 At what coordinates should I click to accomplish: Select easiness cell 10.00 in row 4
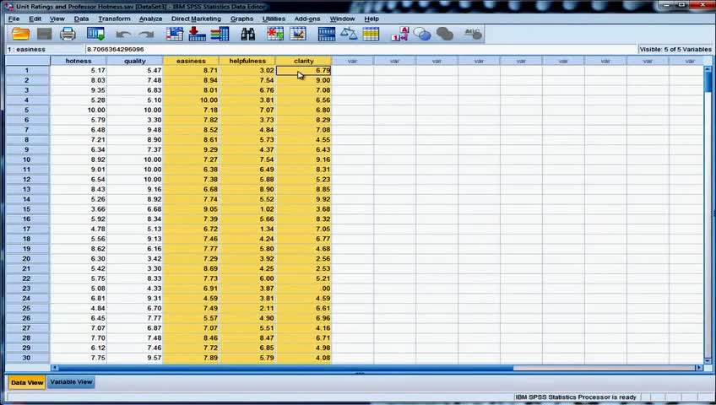click(x=191, y=100)
